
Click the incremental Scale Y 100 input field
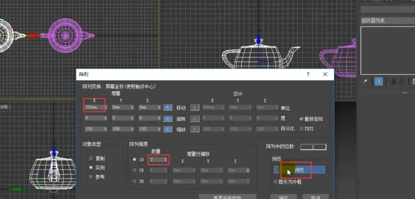pos(121,129)
